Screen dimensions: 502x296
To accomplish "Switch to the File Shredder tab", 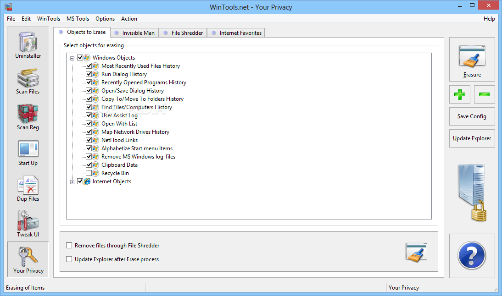I will (183, 33).
